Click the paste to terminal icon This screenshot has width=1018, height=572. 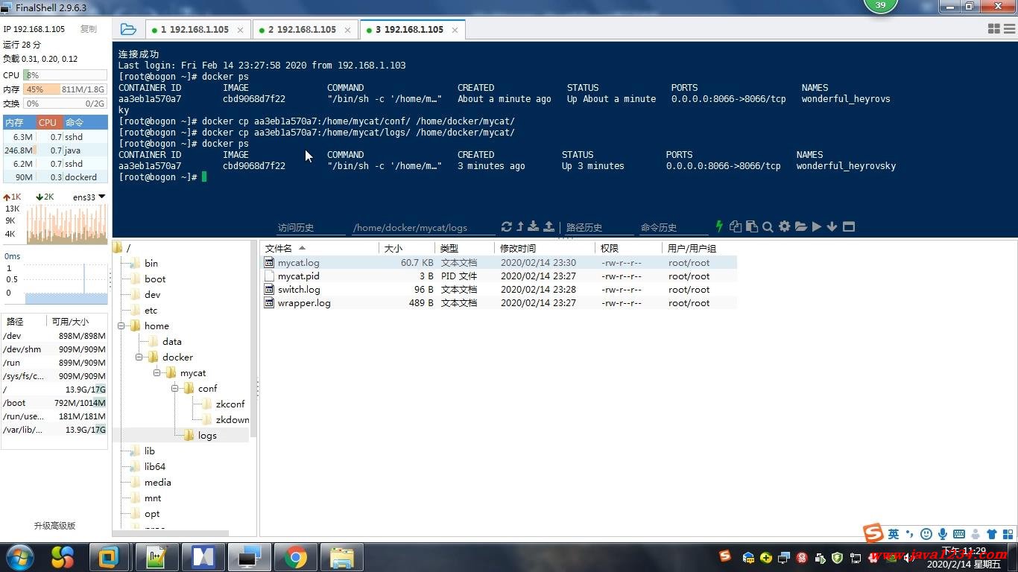point(751,226)
